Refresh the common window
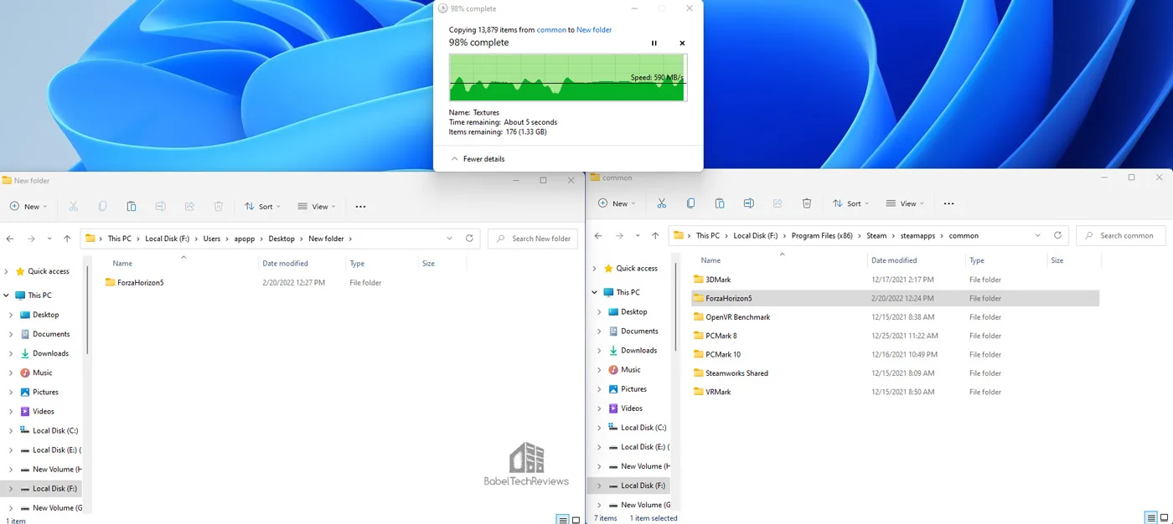The image size is (1173, 524). (1057, 236)
